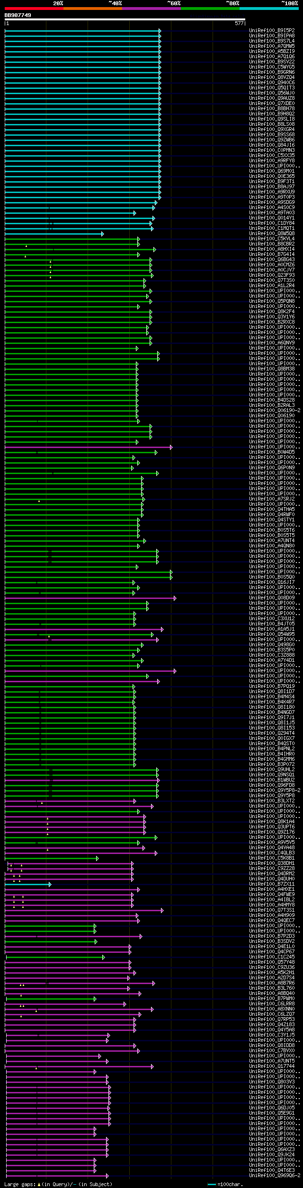Select the UniRef100_Q5QIT3 label
The width and height of the screenshot is (303, 1188).
click(x=272, y=88)
